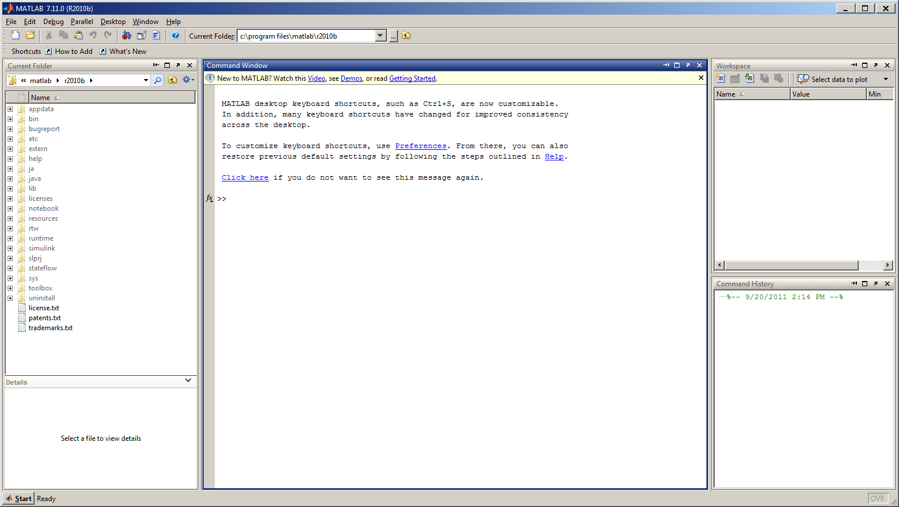Create a new script with the New icon
899x507 pixels.
click(x=16, y=36)
